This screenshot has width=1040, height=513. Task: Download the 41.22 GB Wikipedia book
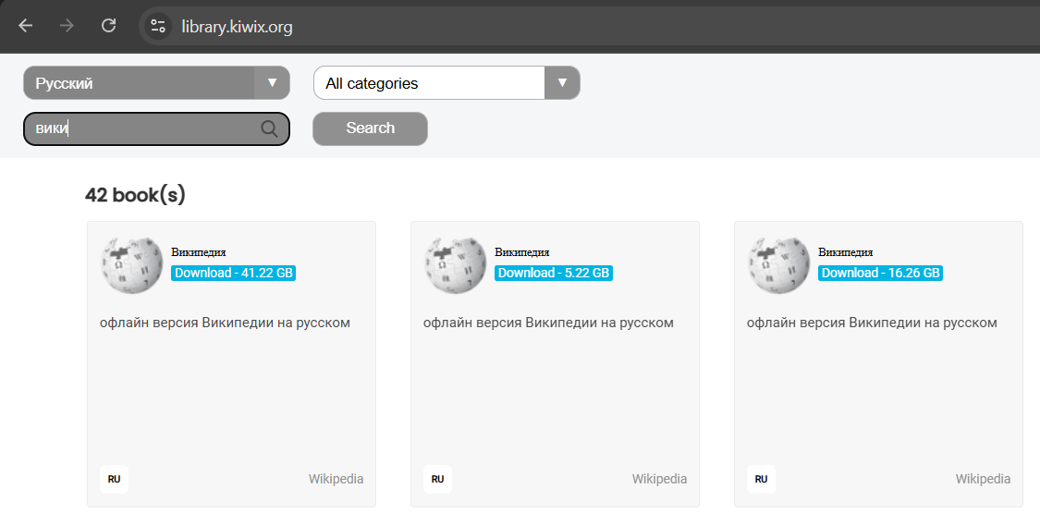233,273
